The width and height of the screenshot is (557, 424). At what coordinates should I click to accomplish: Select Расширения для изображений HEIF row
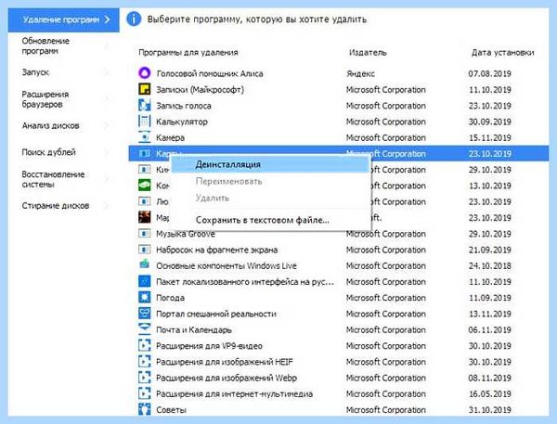339,362
